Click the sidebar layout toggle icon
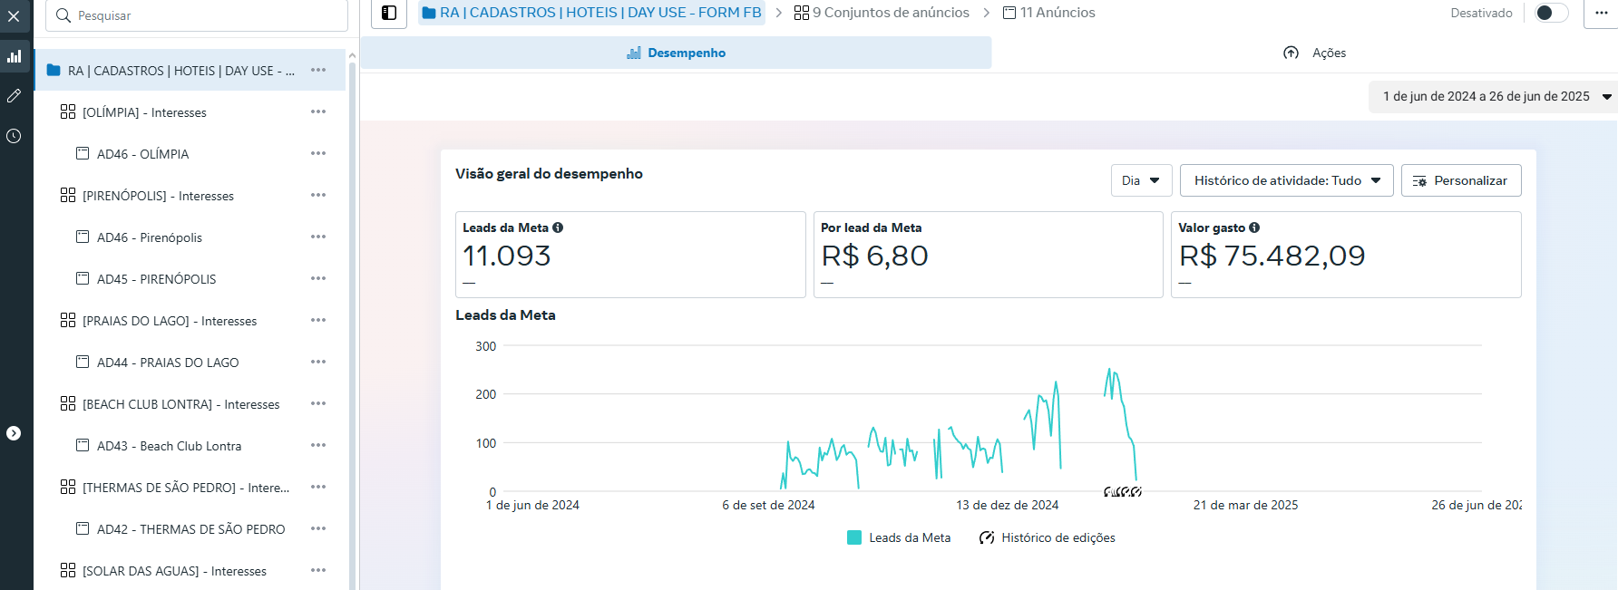1618x590 pixels. pos(389,13)
